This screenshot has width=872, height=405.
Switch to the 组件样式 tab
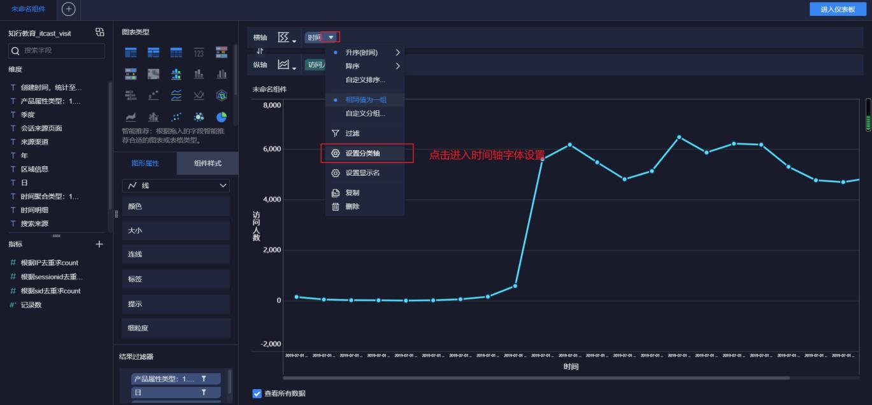(208, 163)
